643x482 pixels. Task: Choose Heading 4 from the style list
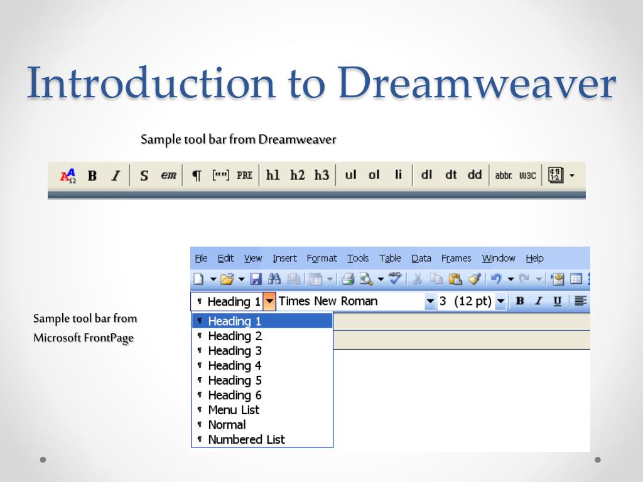pos(262,366)
